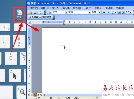Screen dimensions: 134x99
Task: Switch to Print Layout view icon
Action: pos(35,95)
